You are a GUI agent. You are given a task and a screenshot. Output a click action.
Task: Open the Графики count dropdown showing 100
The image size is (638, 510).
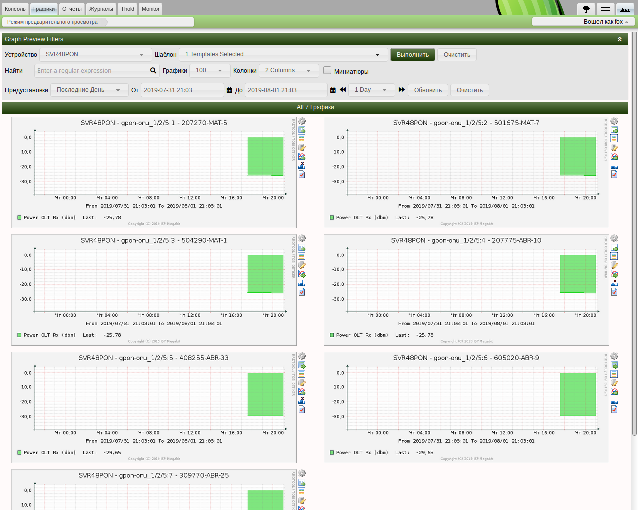210,70
